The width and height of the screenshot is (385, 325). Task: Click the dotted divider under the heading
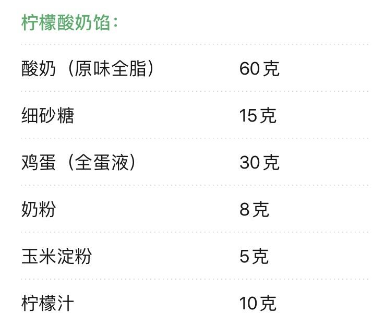tap(194, 44)
